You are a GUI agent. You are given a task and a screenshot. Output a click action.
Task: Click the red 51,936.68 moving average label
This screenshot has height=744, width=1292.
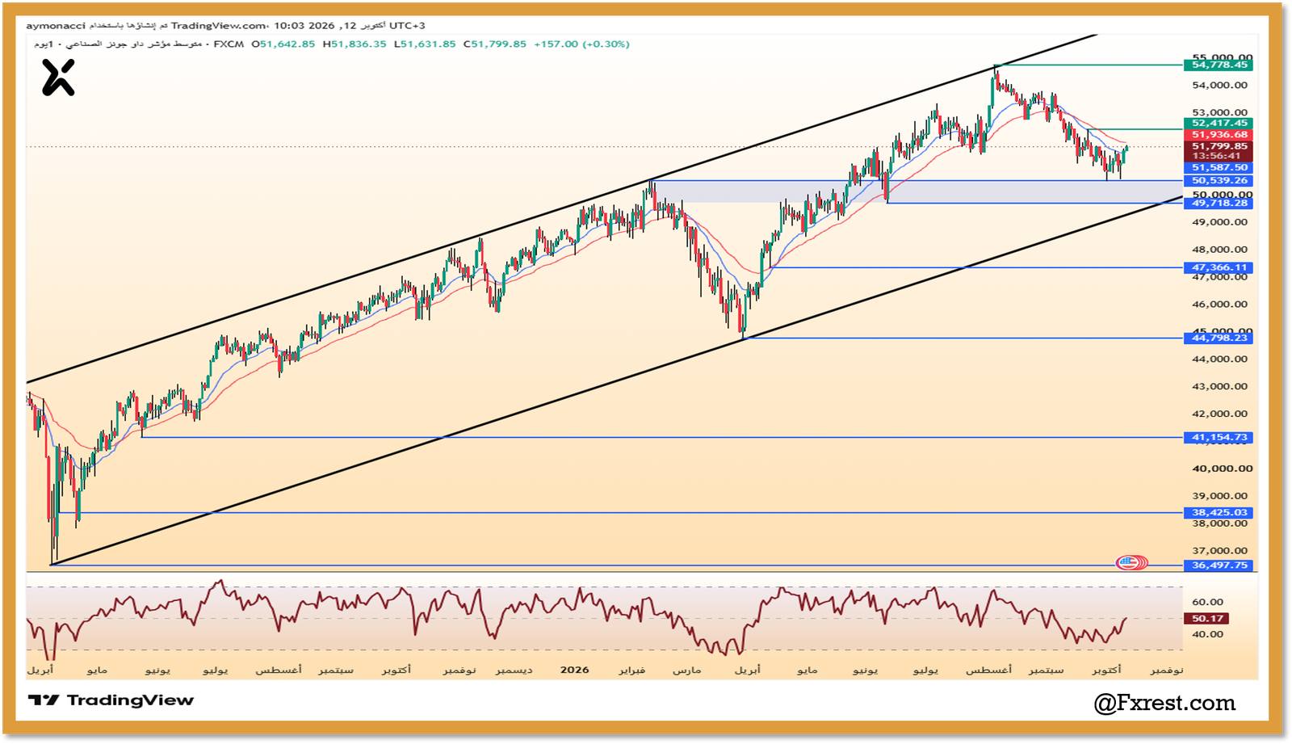coord(1219,135)
